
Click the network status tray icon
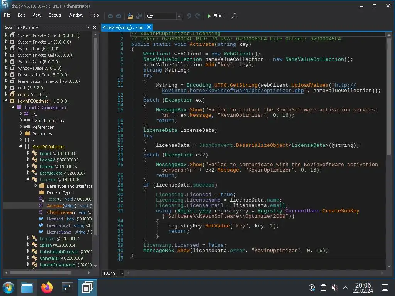pos(312,288)
